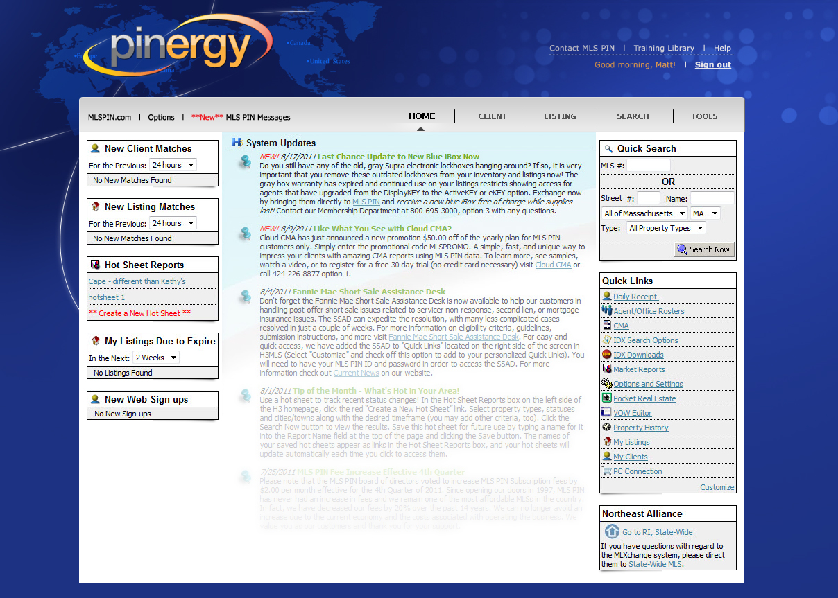Open the MA state dropdown
Viewport: 838px width, 598px height.
pyautogui.click(x=706, y=213)
